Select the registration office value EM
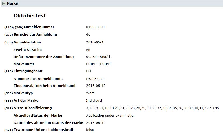Image resolution: width=223 pixels, height=136 pixels. click(89, 71)
